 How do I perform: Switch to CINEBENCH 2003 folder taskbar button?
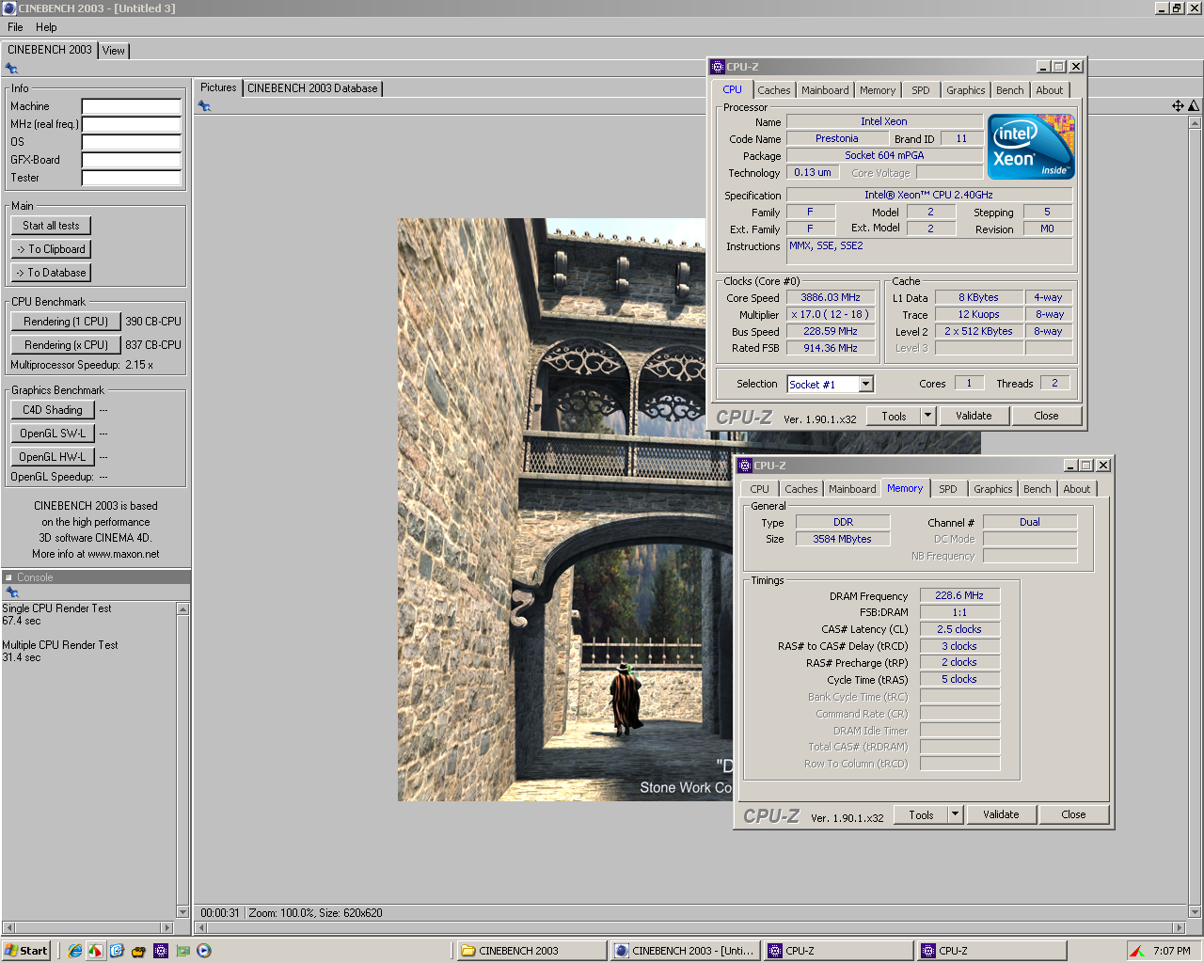pyautogui.click(x=532, y=951)
